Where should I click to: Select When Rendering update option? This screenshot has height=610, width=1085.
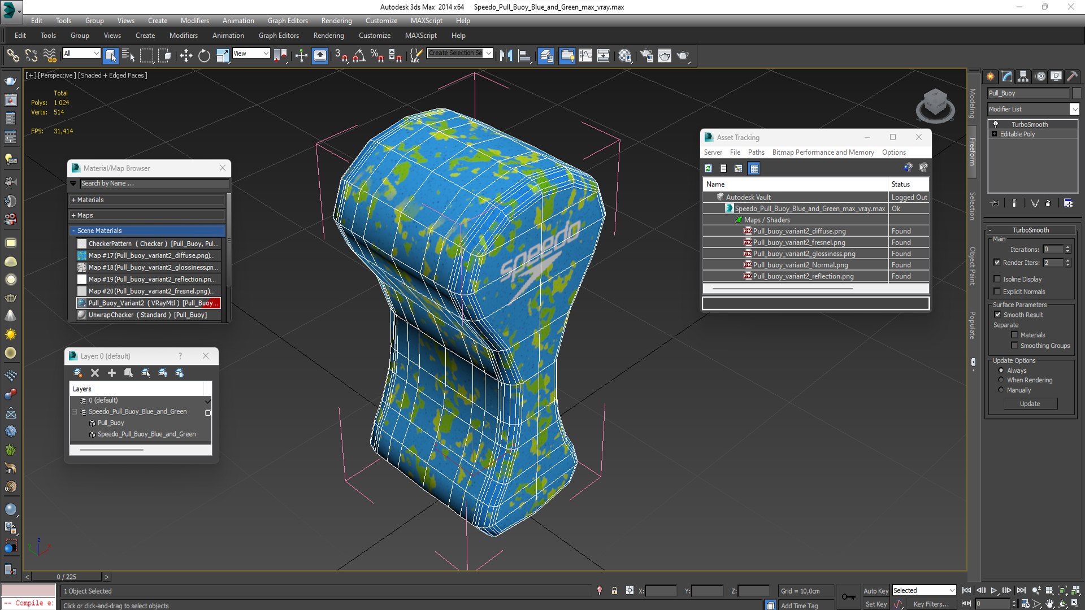[x=1001, y=380]
